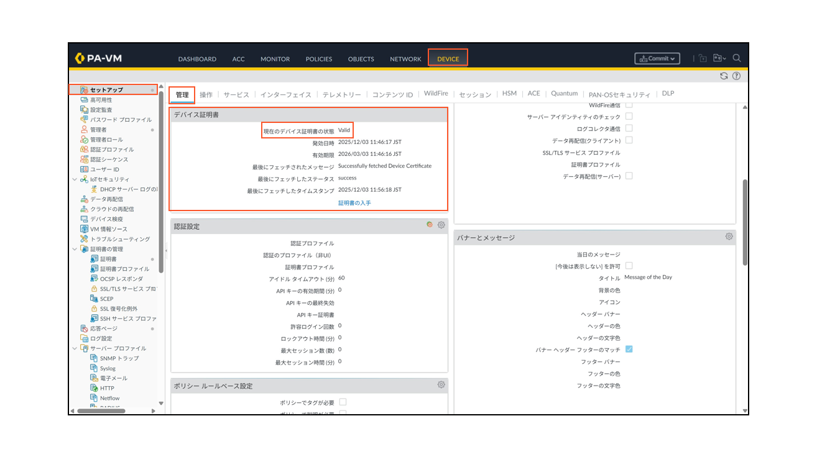
Task: Select デバイス検疫 in the sidebar
Action: pos(106,219)
